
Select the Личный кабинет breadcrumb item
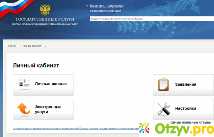tap(32, 46)
